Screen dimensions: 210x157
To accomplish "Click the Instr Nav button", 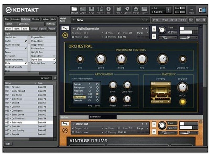I will 51,24.
